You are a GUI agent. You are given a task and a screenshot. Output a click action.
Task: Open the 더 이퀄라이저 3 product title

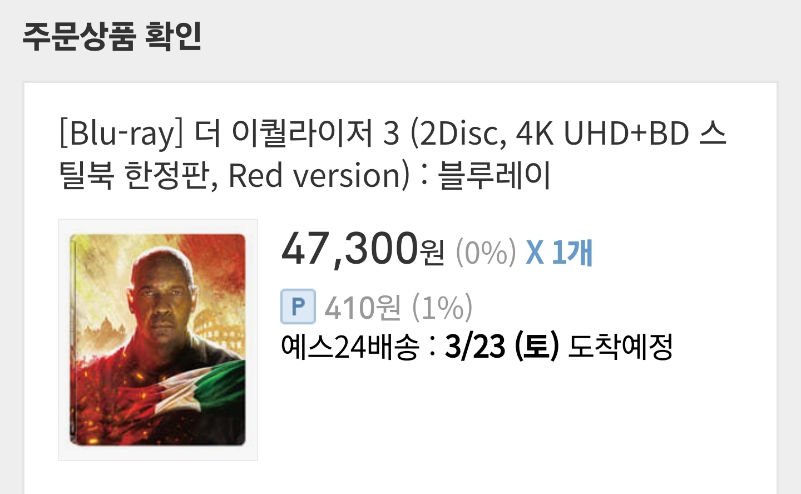click(x=393, y=154)
